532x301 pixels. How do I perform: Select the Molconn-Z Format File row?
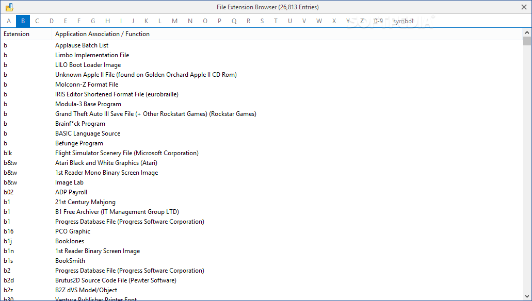pyautogui.click(x=261, y=85)
